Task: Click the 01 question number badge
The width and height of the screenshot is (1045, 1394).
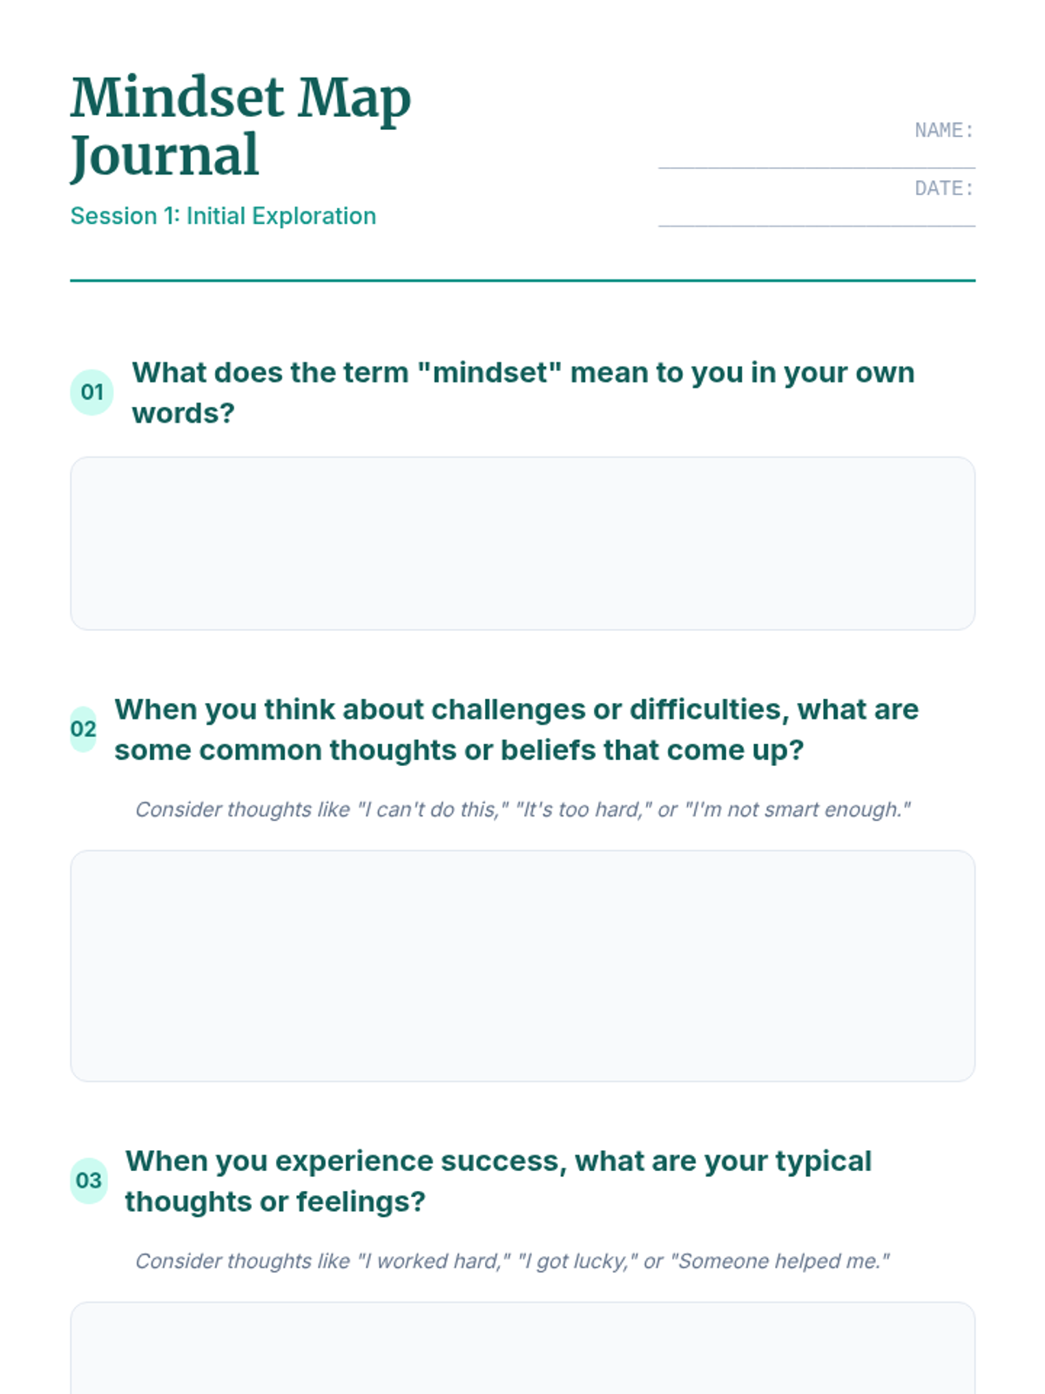Action: click(91, 392)
